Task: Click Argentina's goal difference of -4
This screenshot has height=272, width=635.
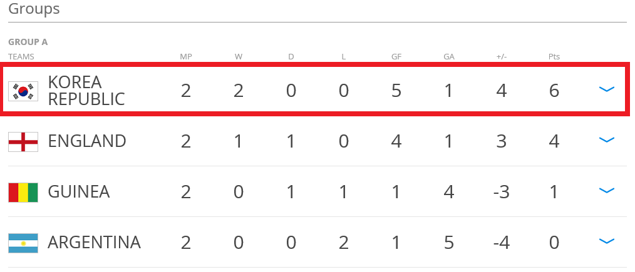Action: pos(502,243)
